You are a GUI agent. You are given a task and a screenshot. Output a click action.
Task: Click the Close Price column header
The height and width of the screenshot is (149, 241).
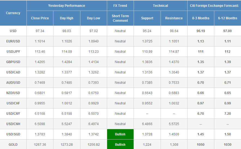[40, 18]
